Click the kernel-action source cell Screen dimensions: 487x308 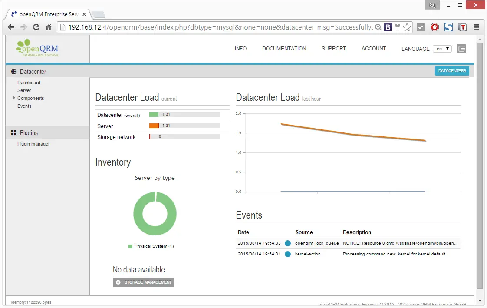308,254
